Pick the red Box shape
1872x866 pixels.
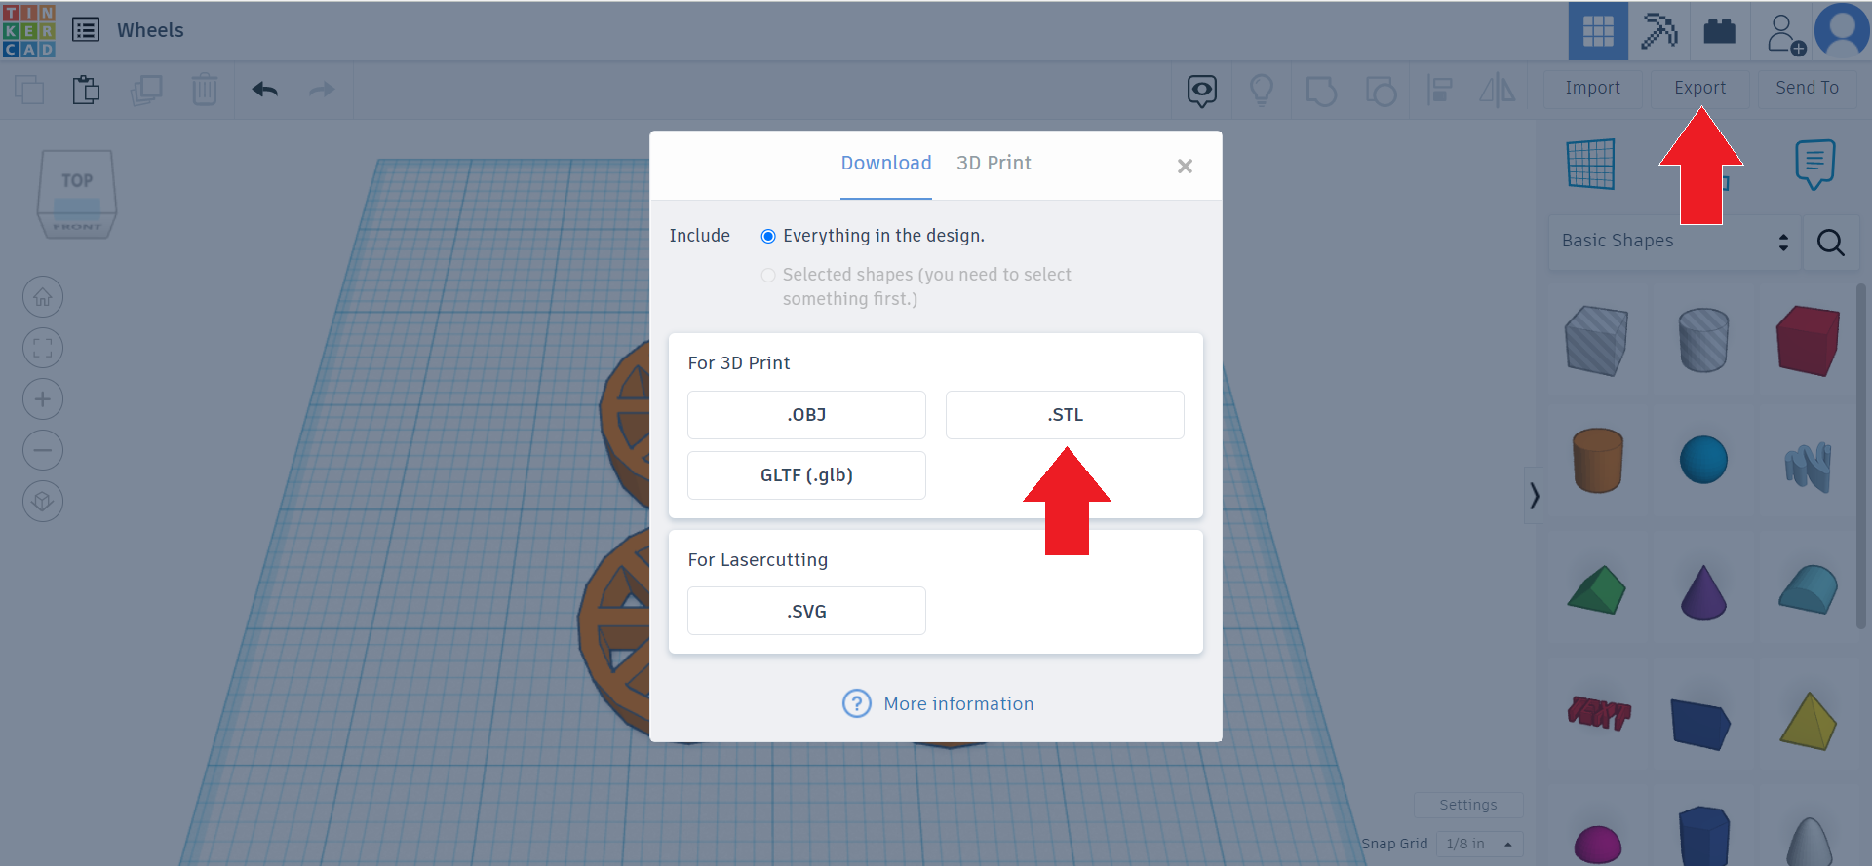point(1808,341)
